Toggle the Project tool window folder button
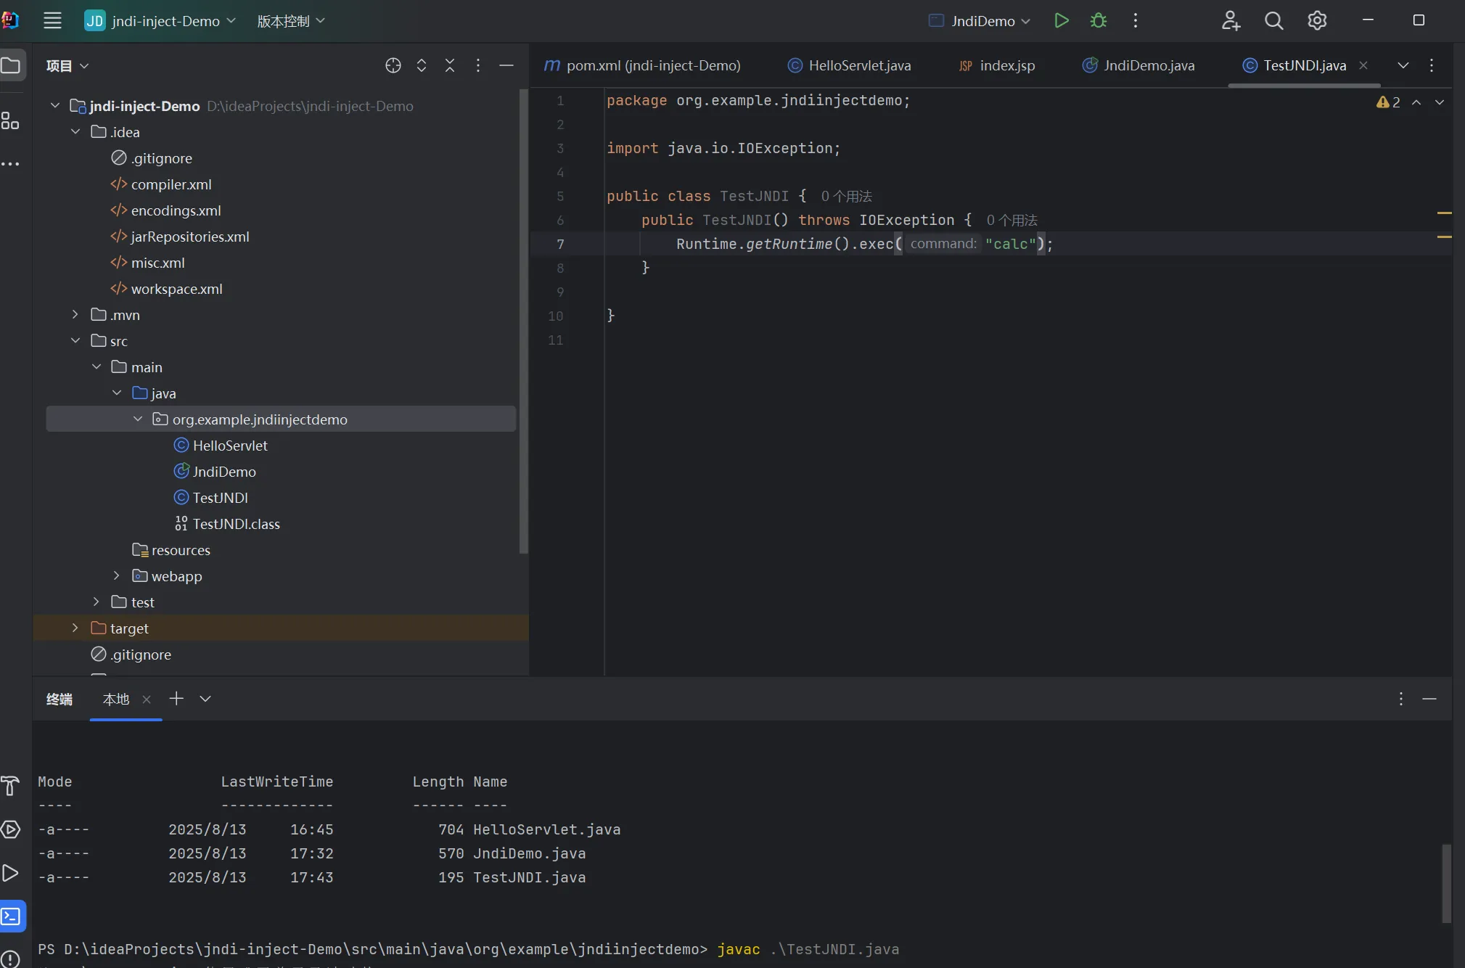The width and height of the screenshot is (1465, 968). pos(10,65)
